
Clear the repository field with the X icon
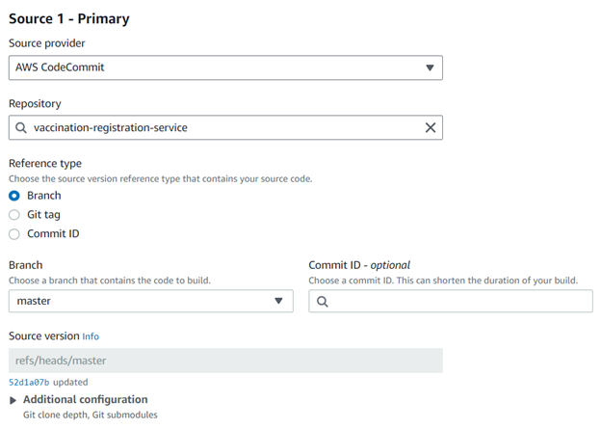(431, 128)
